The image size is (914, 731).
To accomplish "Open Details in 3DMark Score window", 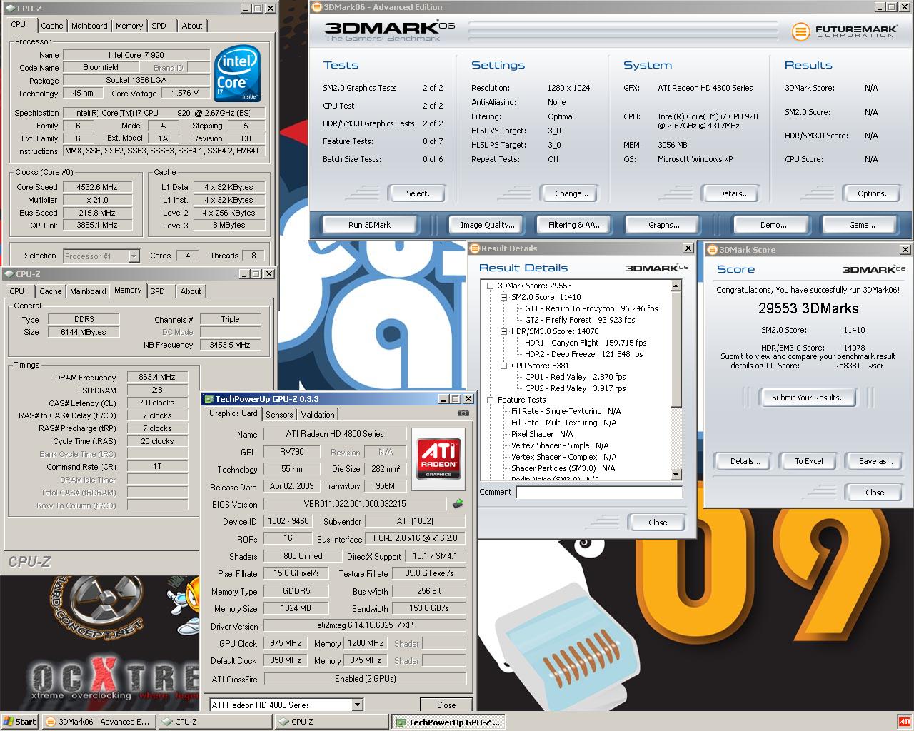I will (x=744, y=461).
